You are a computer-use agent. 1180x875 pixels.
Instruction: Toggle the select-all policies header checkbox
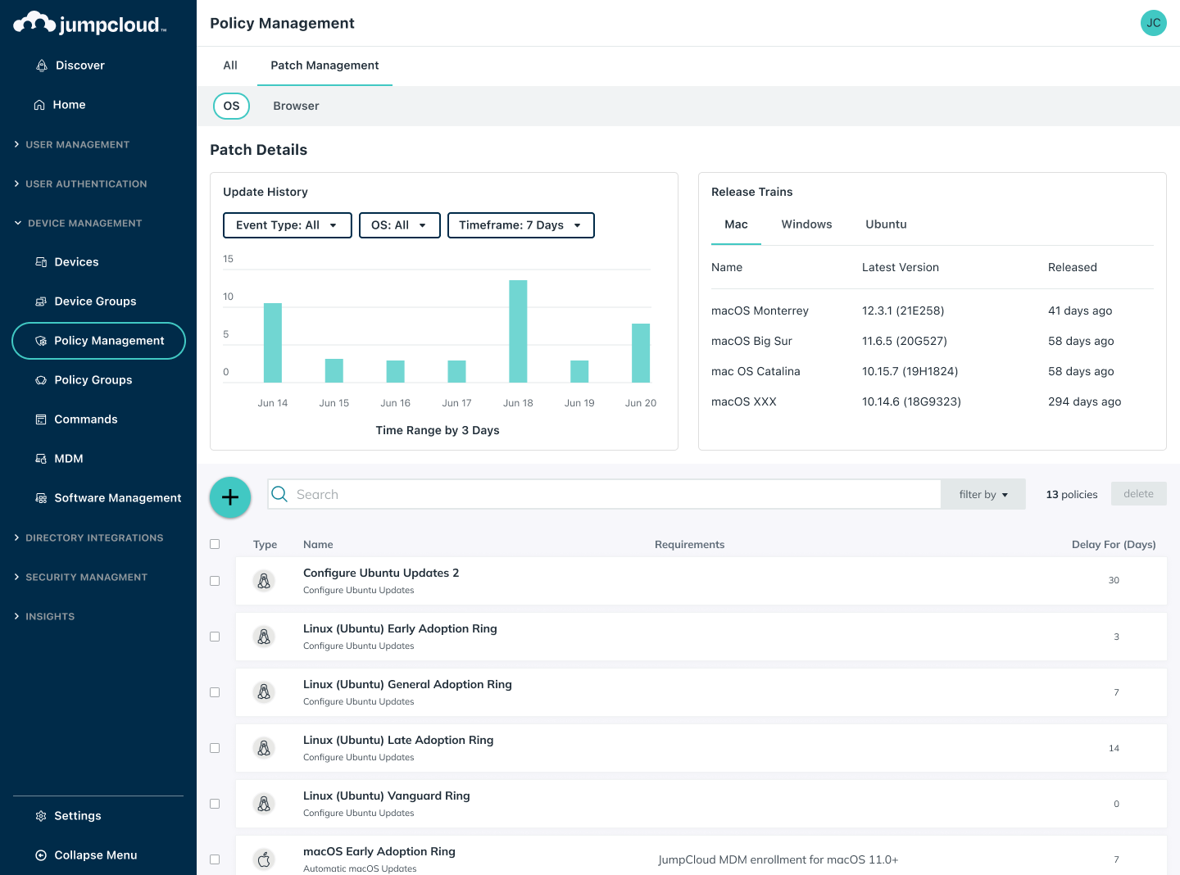[x=215, y=544]
